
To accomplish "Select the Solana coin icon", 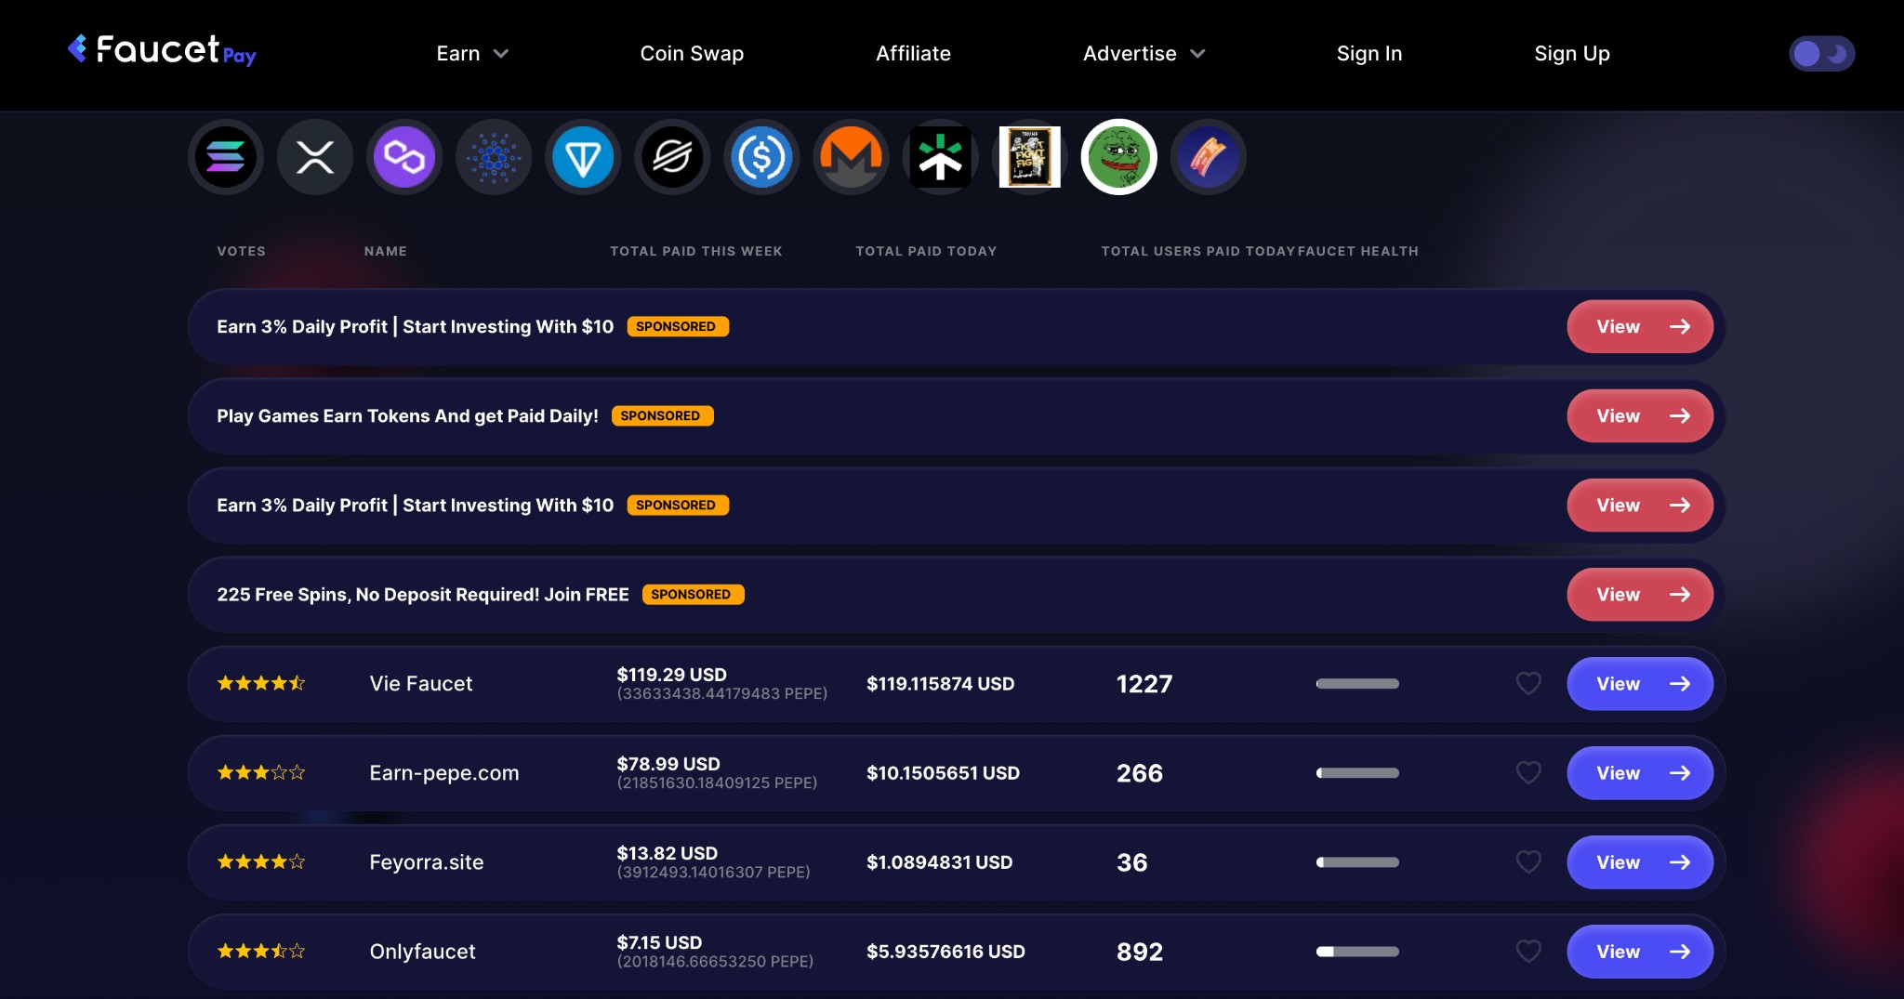I will click(226, 157).
